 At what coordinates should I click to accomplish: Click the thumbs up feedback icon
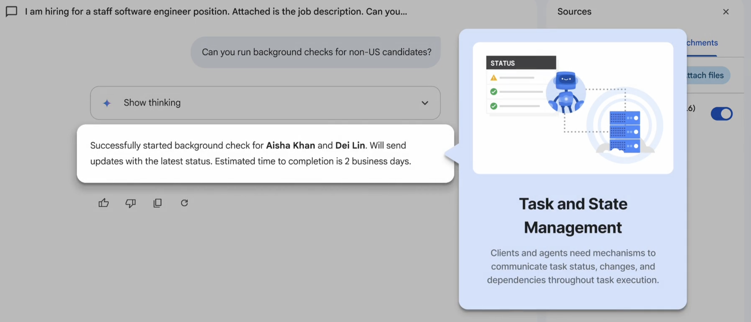(x=104, y=203)
